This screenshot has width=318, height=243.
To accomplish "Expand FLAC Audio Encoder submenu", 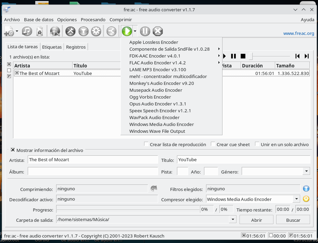I will coord(171,63).
